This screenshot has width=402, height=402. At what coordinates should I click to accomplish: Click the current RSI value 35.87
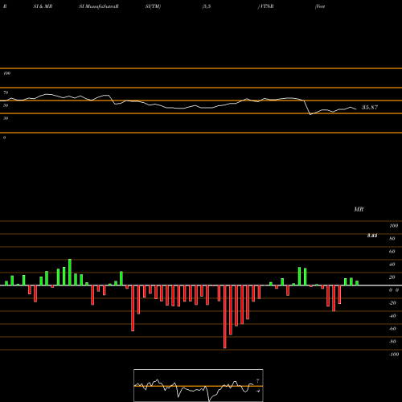[370, 108]
